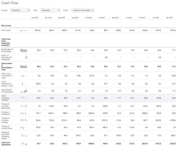This screenshot has width=177, height=146.
Task: Click the Cash from Operations sparkline
Action: point(24,144)
